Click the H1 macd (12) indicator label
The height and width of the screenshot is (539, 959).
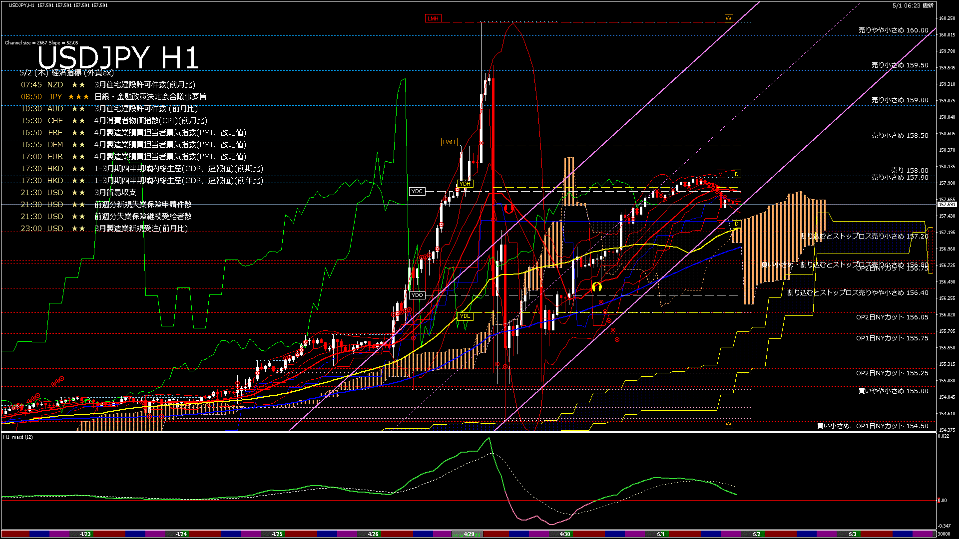point(18,437)
